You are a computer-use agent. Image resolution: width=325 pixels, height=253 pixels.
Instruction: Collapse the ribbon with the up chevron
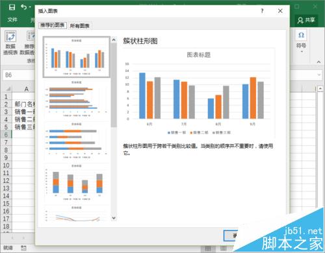(318, 62)
